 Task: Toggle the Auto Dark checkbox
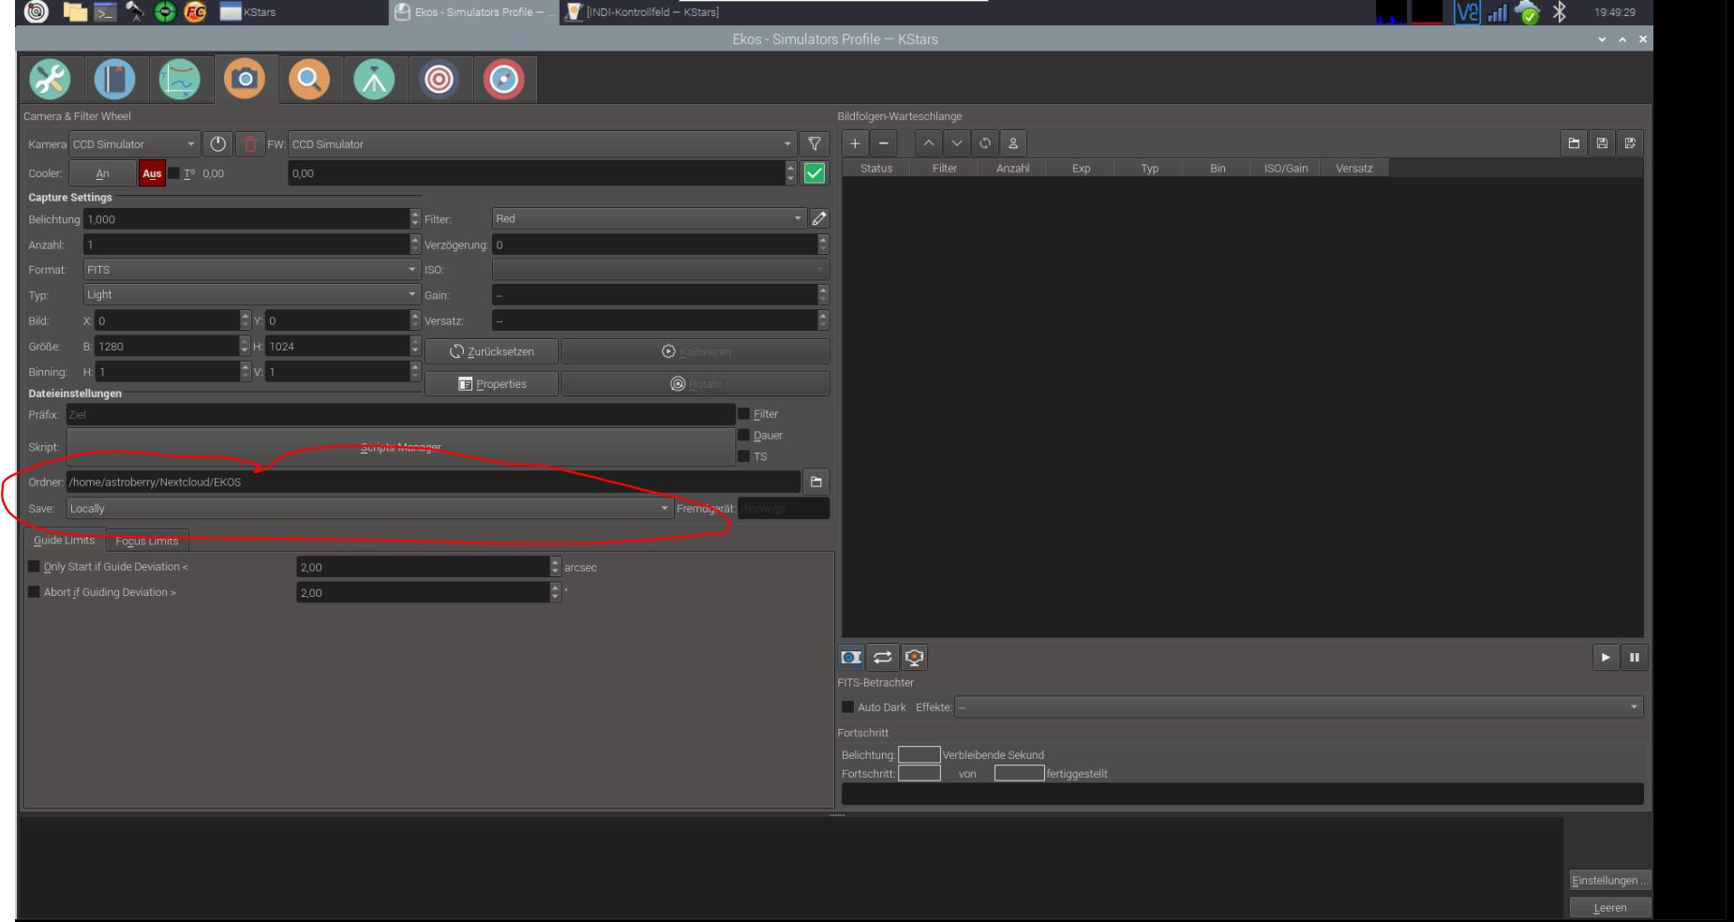click(x=848, y=707)
